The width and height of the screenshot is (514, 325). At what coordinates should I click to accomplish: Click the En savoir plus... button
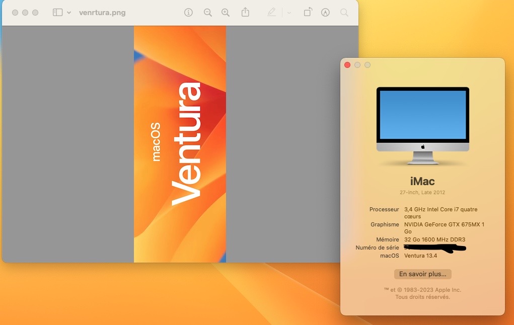[422, 274]
